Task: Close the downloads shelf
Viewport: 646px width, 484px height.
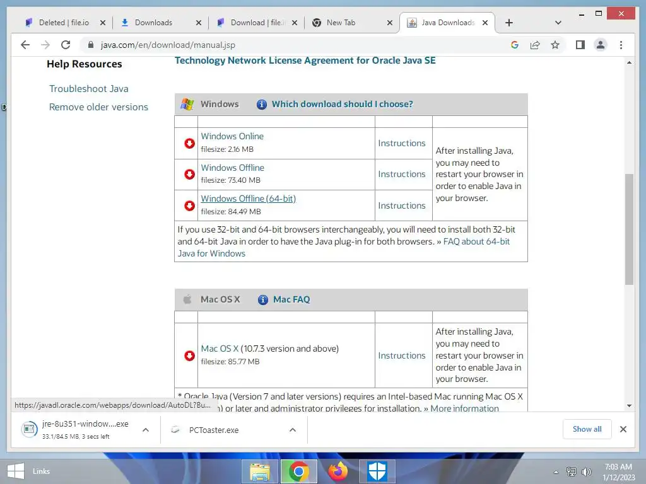Action: click(x=623, y=429)
